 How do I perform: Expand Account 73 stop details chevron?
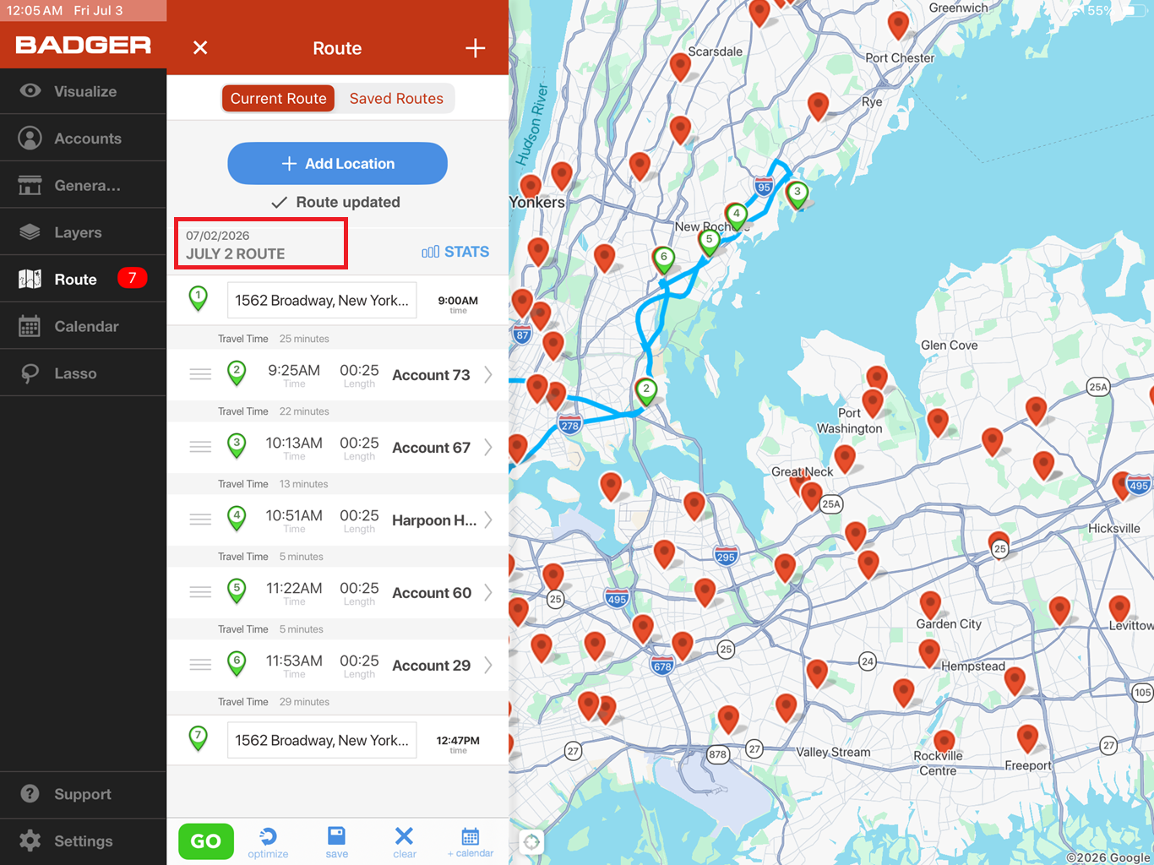coord(488,375)
